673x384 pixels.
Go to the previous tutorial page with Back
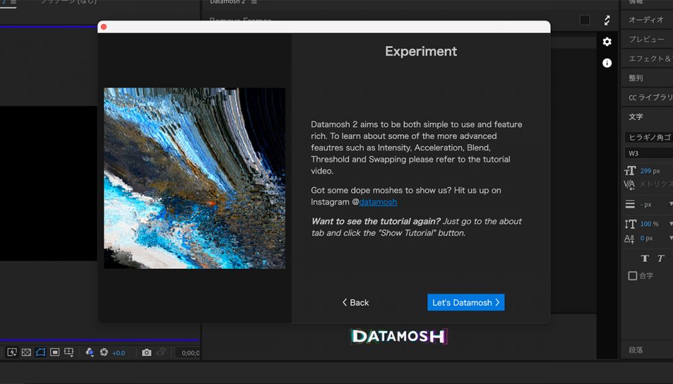tap(356, 302)
